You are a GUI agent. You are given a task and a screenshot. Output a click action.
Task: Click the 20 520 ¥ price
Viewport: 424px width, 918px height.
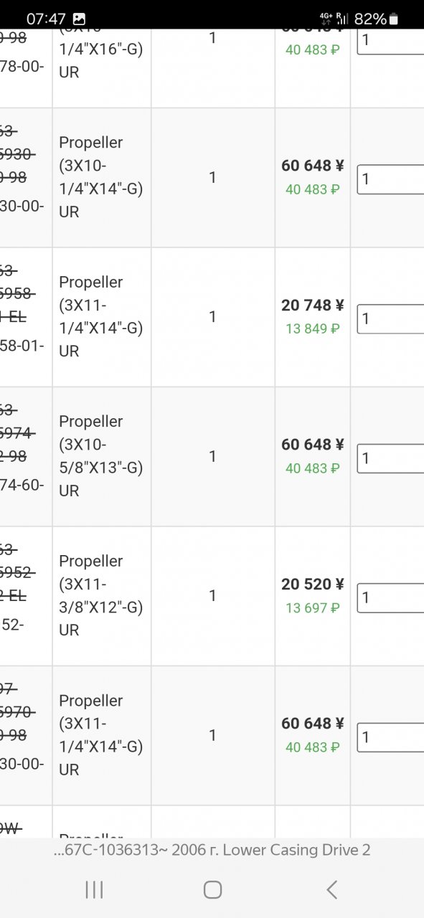[313, 585]
